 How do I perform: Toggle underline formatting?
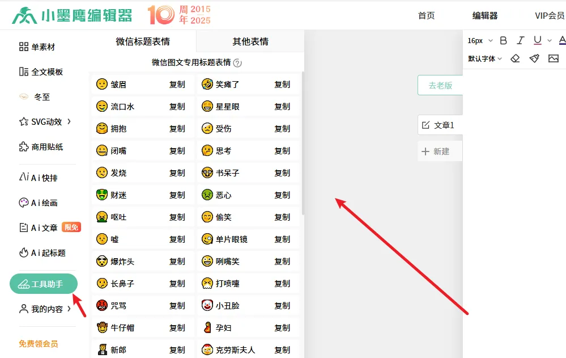coord(537,40)
